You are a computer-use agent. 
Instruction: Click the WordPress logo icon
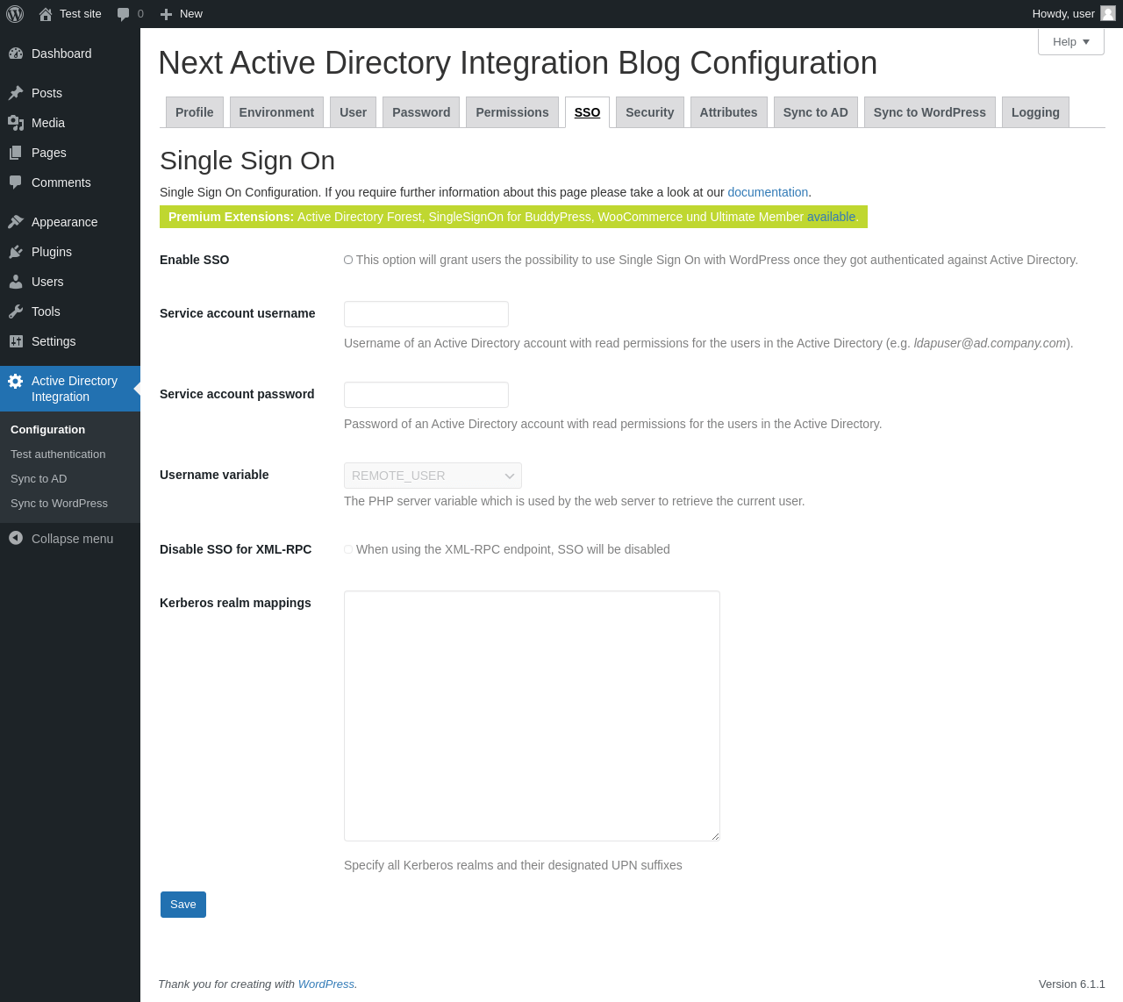[15, 14]
